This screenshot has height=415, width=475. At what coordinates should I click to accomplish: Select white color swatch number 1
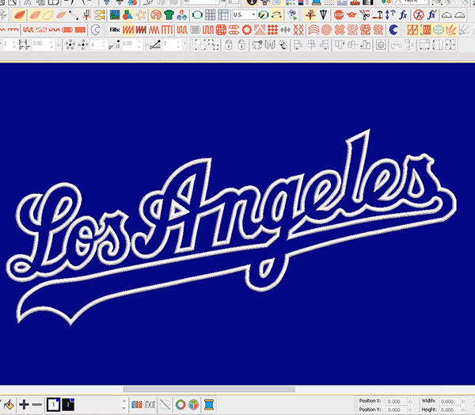click(x=53, y=405)
